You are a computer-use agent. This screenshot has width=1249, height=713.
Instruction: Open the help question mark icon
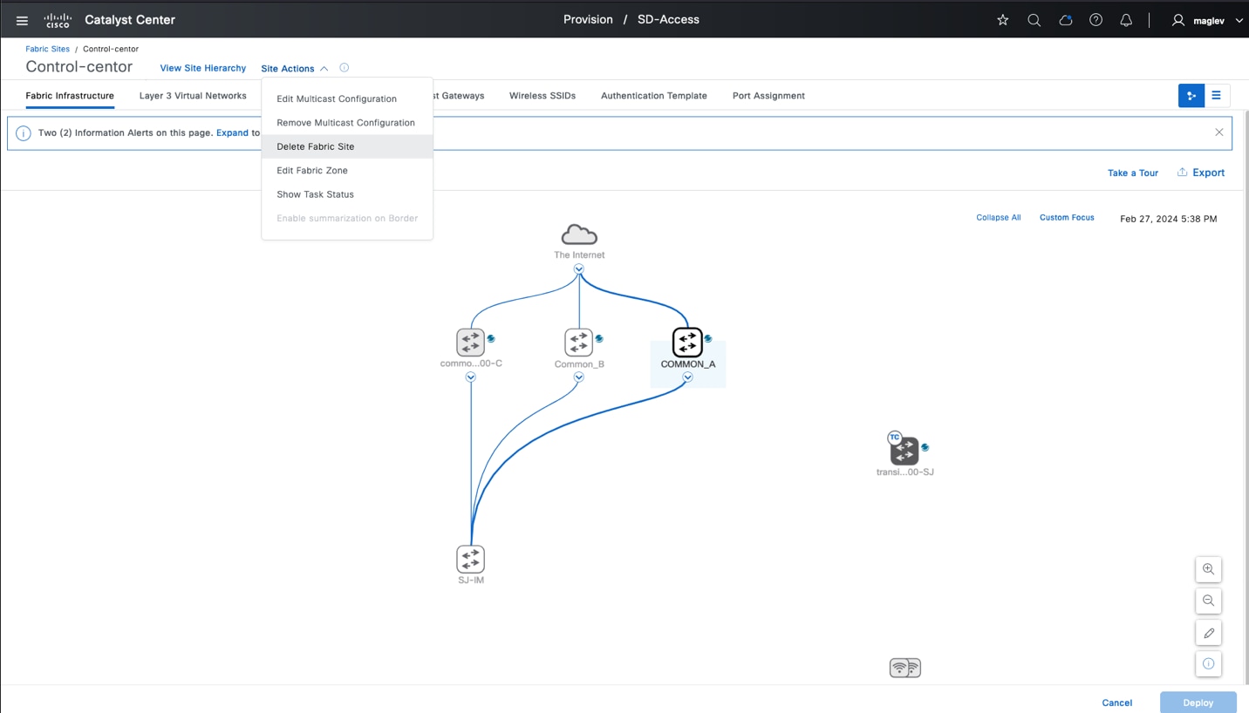(1095, 20)
